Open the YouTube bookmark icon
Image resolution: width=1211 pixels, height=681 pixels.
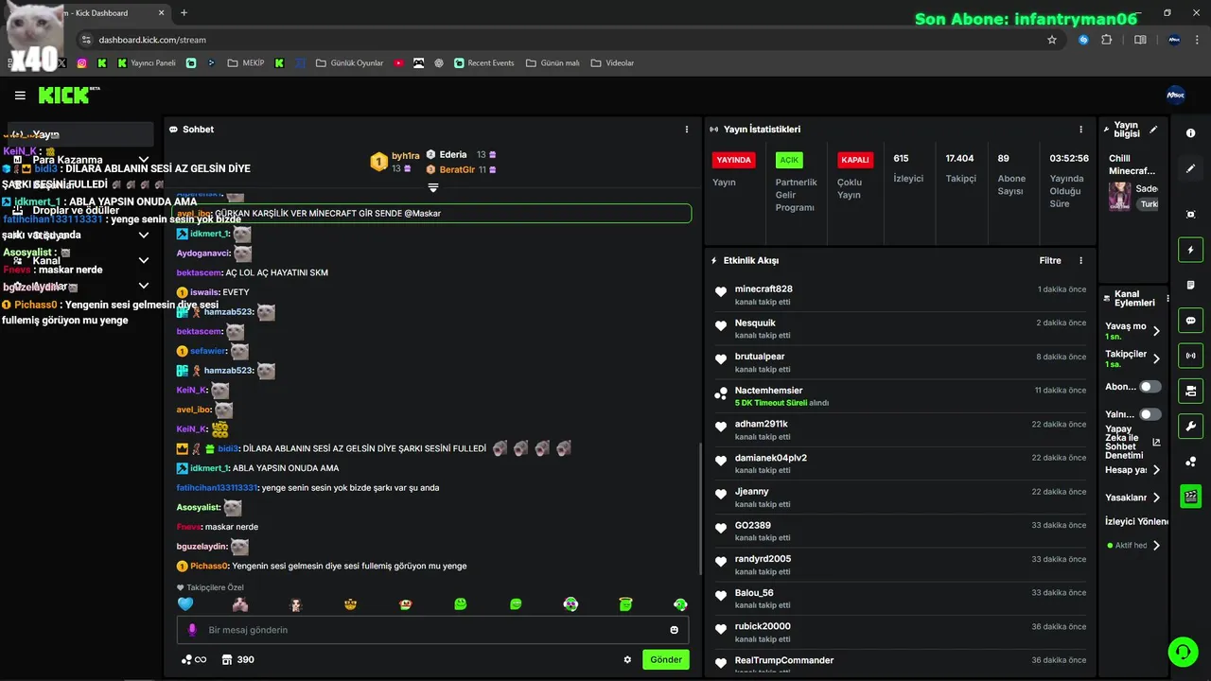[399, 63]
